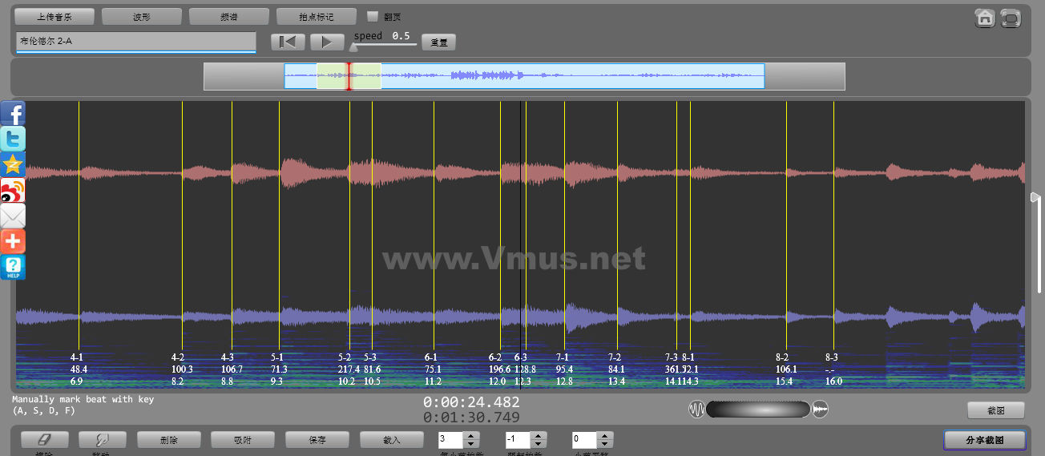Increase the first stepper showing 3
This screenshot has width=1045, height=456.
coord(471,436)
